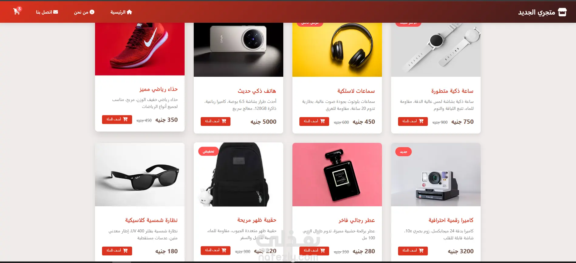
Task: Open the headphones product title سماعات لاسلكية
Action: coord(356,91)
